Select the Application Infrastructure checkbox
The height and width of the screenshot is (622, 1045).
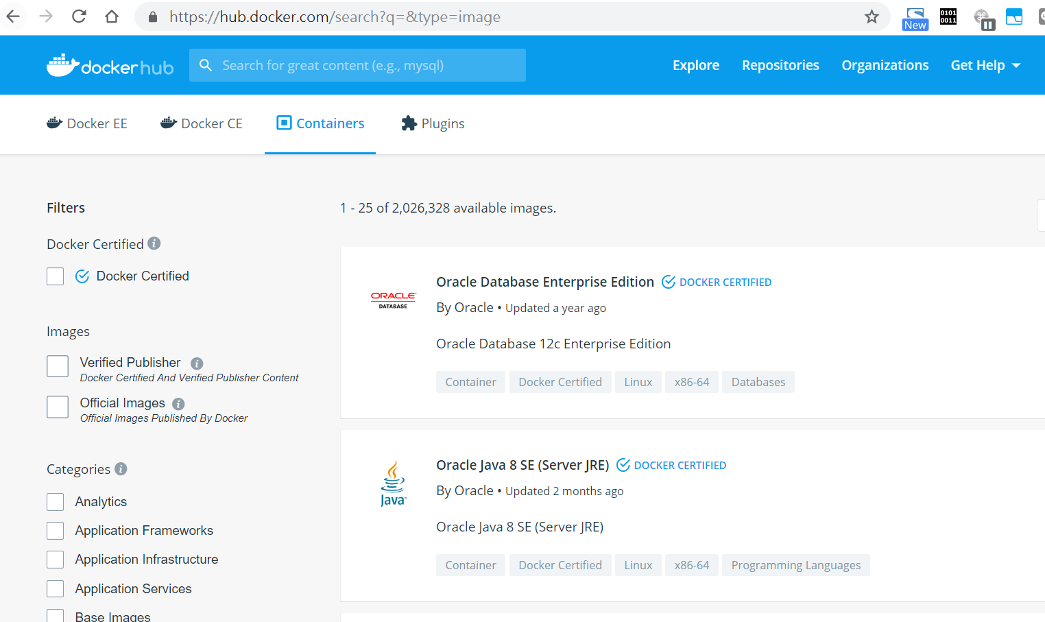[x=55, y=560]
